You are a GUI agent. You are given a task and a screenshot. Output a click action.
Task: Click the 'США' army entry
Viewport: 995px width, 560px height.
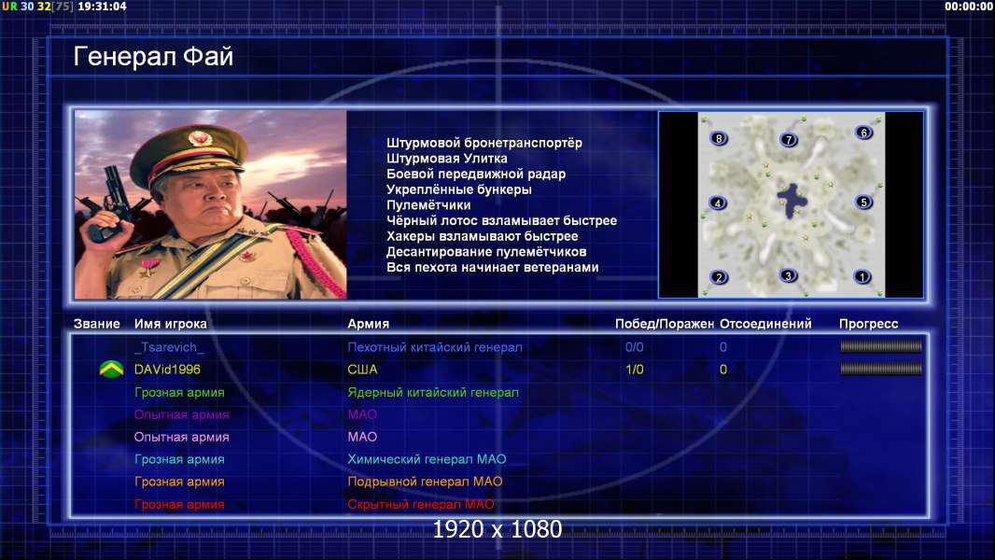[x=362, y=369]
